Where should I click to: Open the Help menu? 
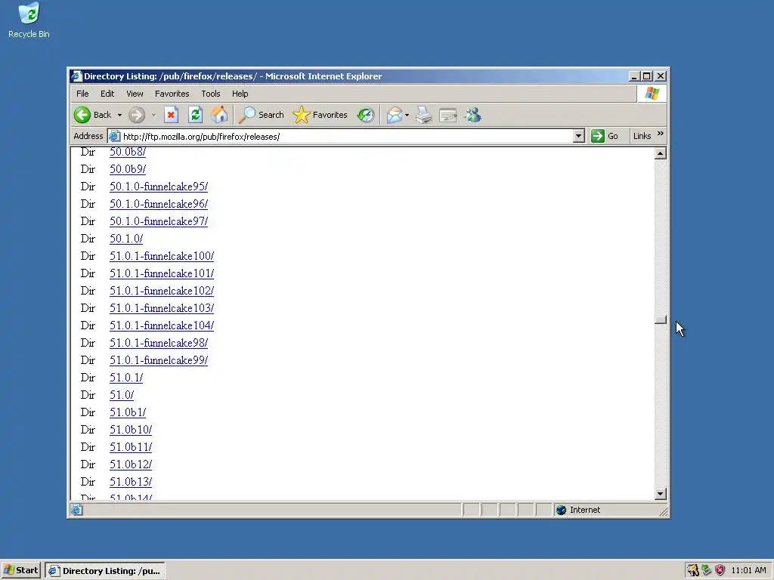(x=240, y=93)
